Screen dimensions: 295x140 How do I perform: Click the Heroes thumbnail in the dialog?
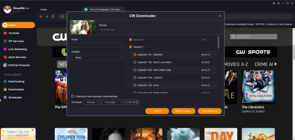pyautogui.click(x=83, y=27)
